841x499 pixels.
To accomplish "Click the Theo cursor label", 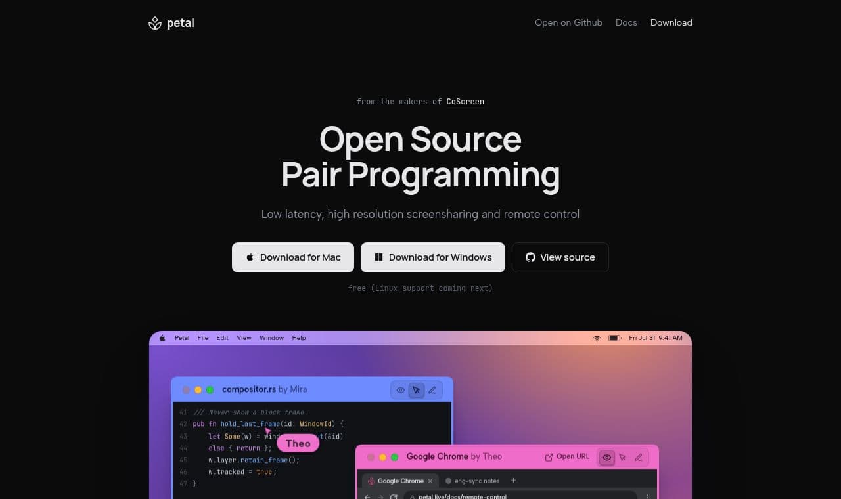I will 298,443.
